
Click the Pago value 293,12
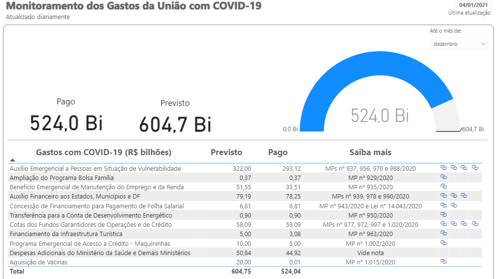(292, 169)
